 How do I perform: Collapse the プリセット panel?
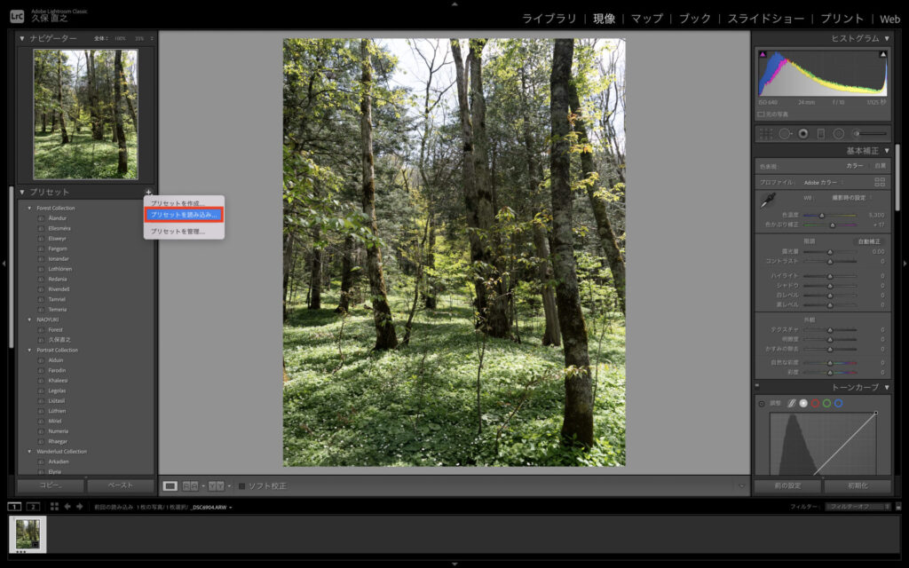click(x=22, y=192)
